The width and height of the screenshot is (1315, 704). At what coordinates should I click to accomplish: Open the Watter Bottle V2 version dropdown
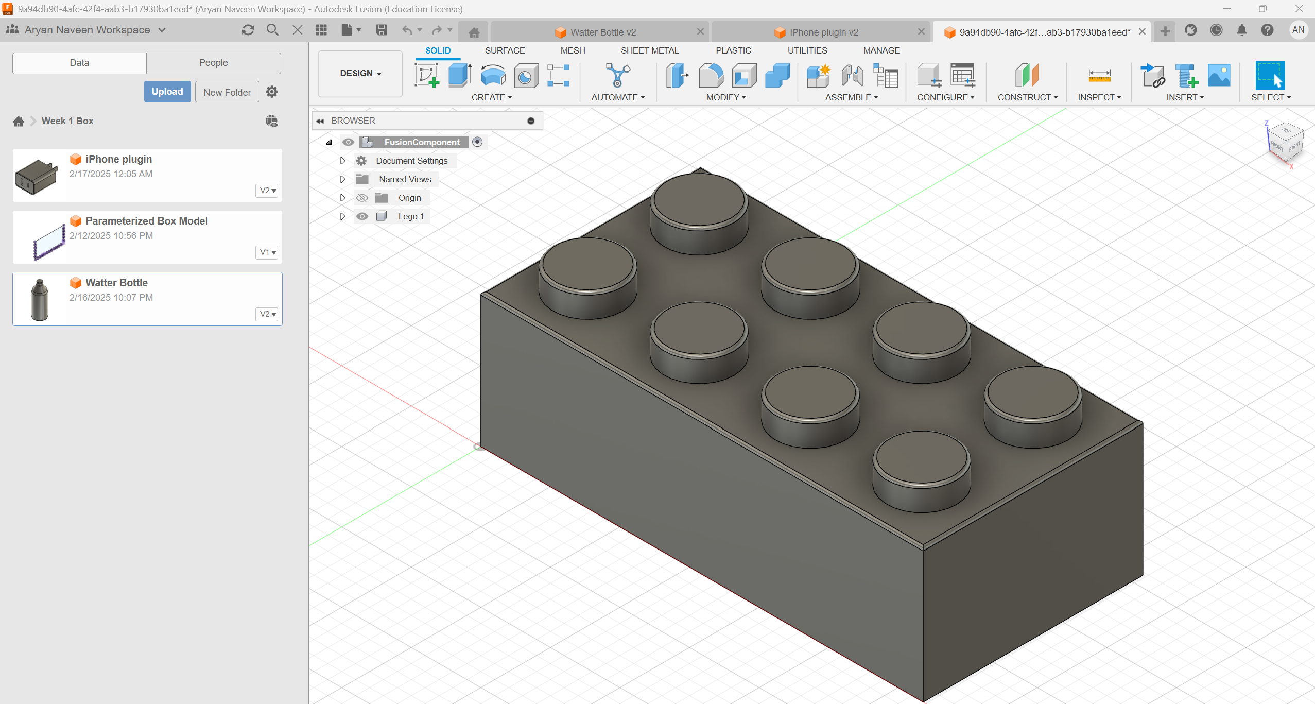[x=267, y=314]
